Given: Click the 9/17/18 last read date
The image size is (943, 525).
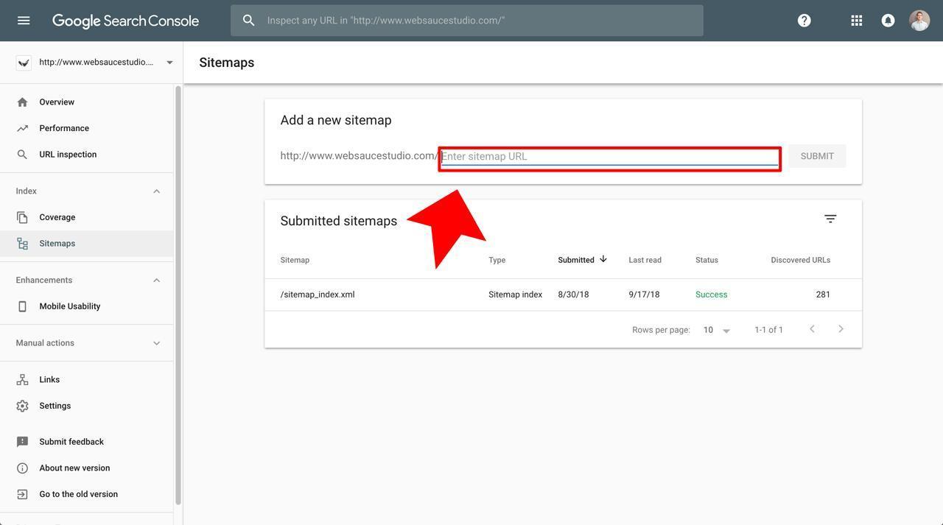Looking at the screenshot, I should (644, 295).
